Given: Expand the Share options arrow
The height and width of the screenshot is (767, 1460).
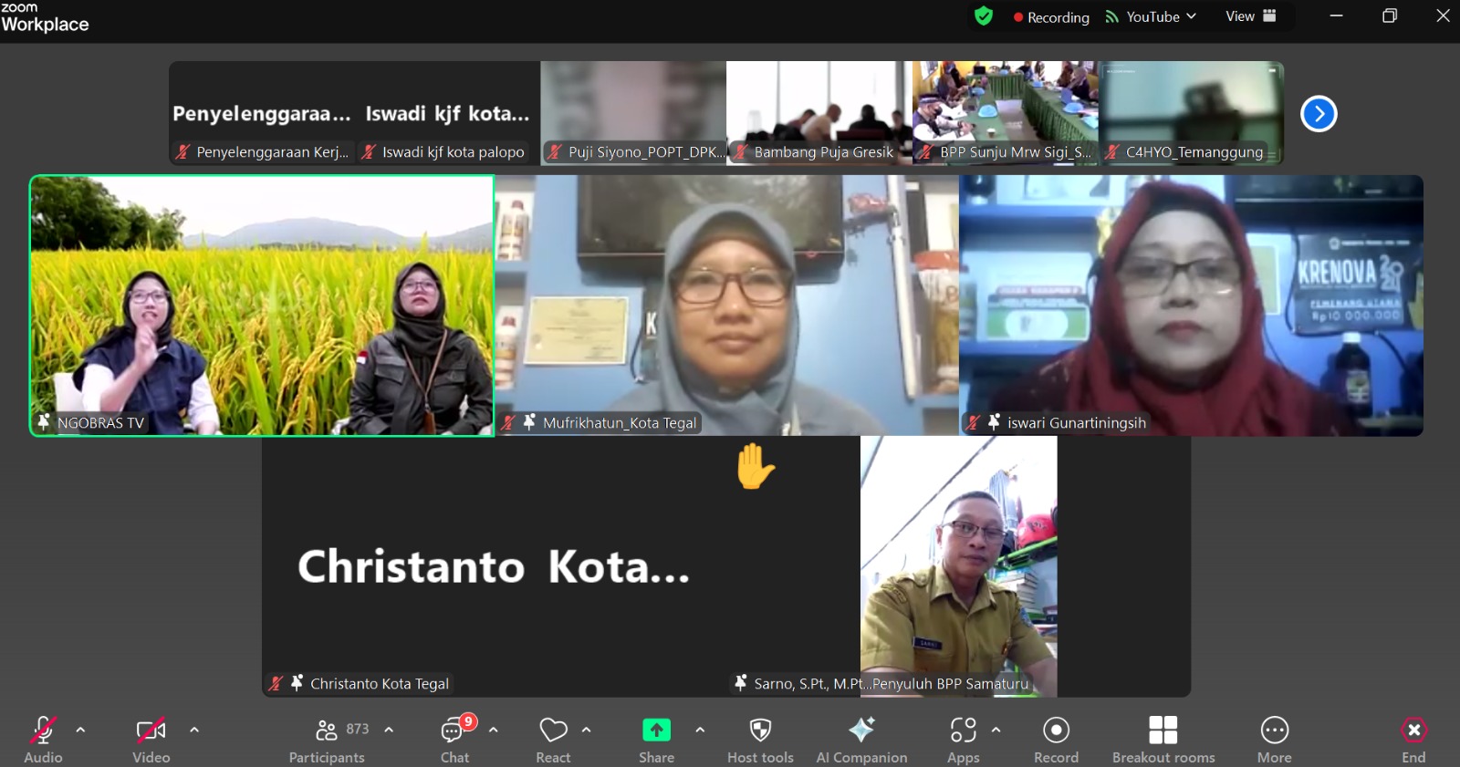Looking at the screenshot, I should click(700, 730).
